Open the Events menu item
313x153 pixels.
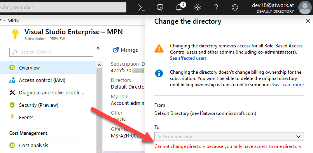pos(48,117)
